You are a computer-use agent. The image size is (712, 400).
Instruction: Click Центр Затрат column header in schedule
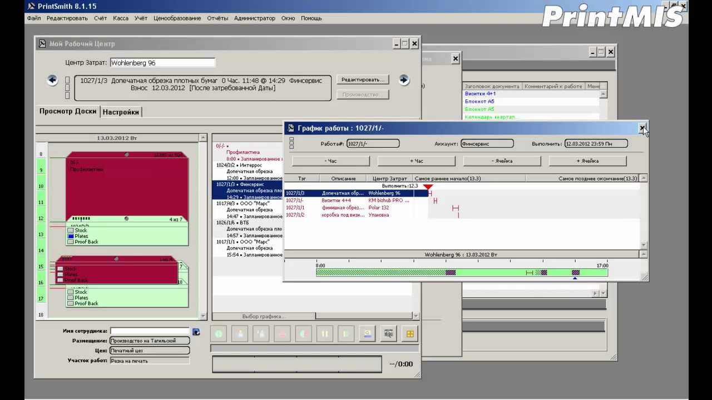click(x=389, y=178)
